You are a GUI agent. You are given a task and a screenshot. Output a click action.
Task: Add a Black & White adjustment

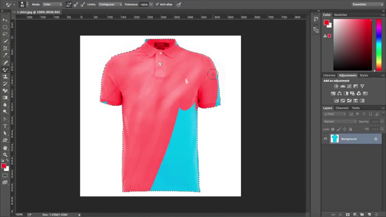[x=346, y=93]
